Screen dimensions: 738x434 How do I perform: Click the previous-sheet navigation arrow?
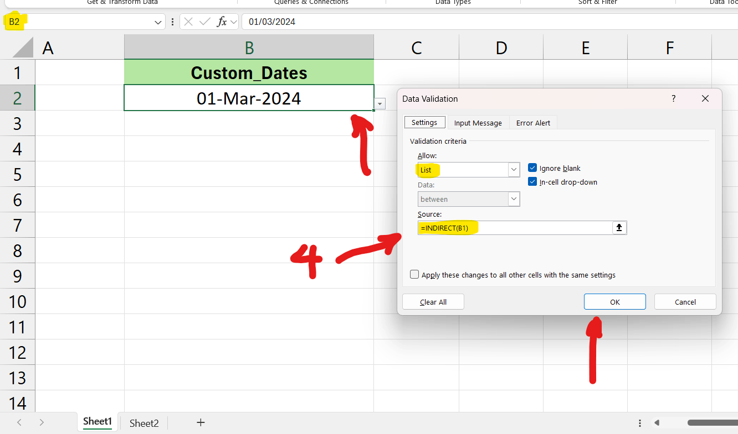(19, 422)
